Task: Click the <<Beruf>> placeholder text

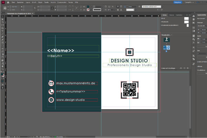Action: 55,56
